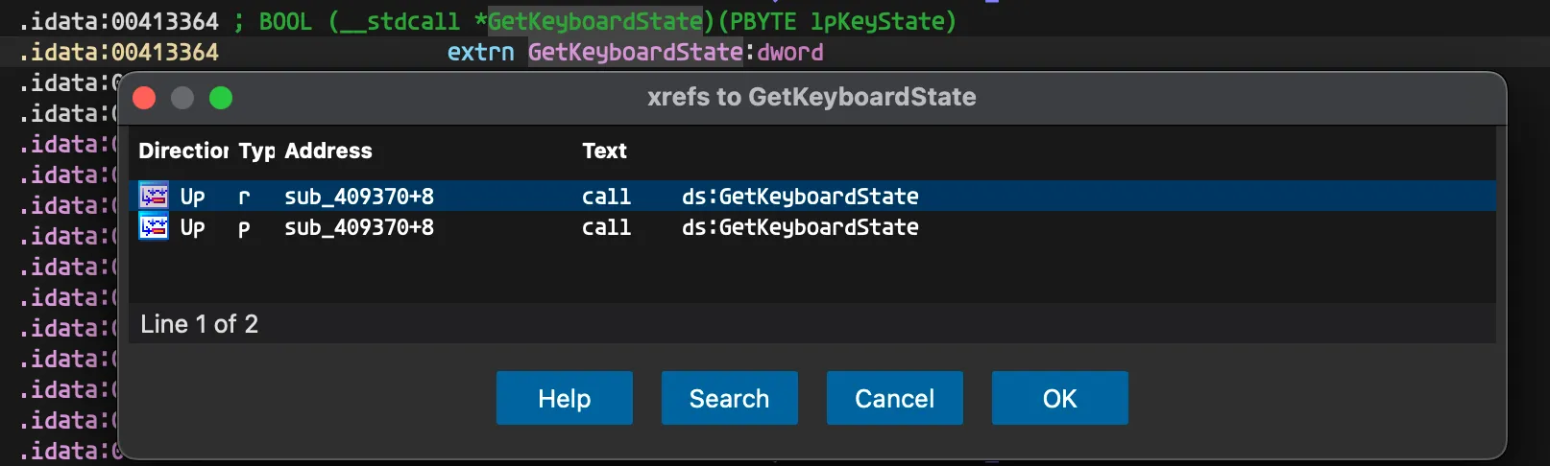Sort by the Address column header

[328, 151]
